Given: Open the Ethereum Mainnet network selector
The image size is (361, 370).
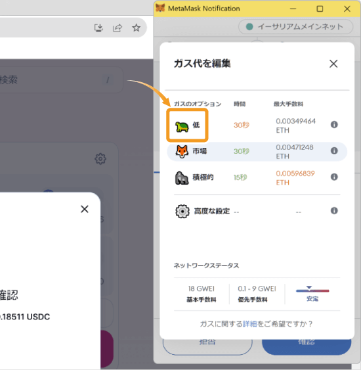Looking at the screenshot, I should coord(296,27).
